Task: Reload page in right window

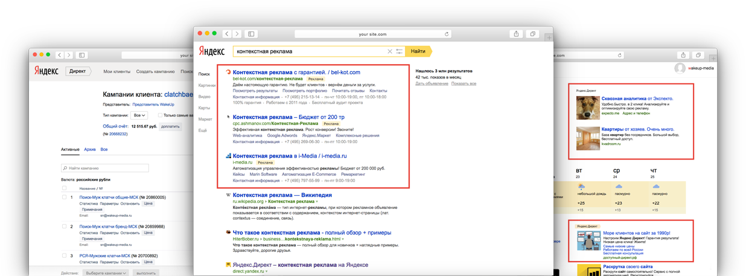Action: [619, 56]
